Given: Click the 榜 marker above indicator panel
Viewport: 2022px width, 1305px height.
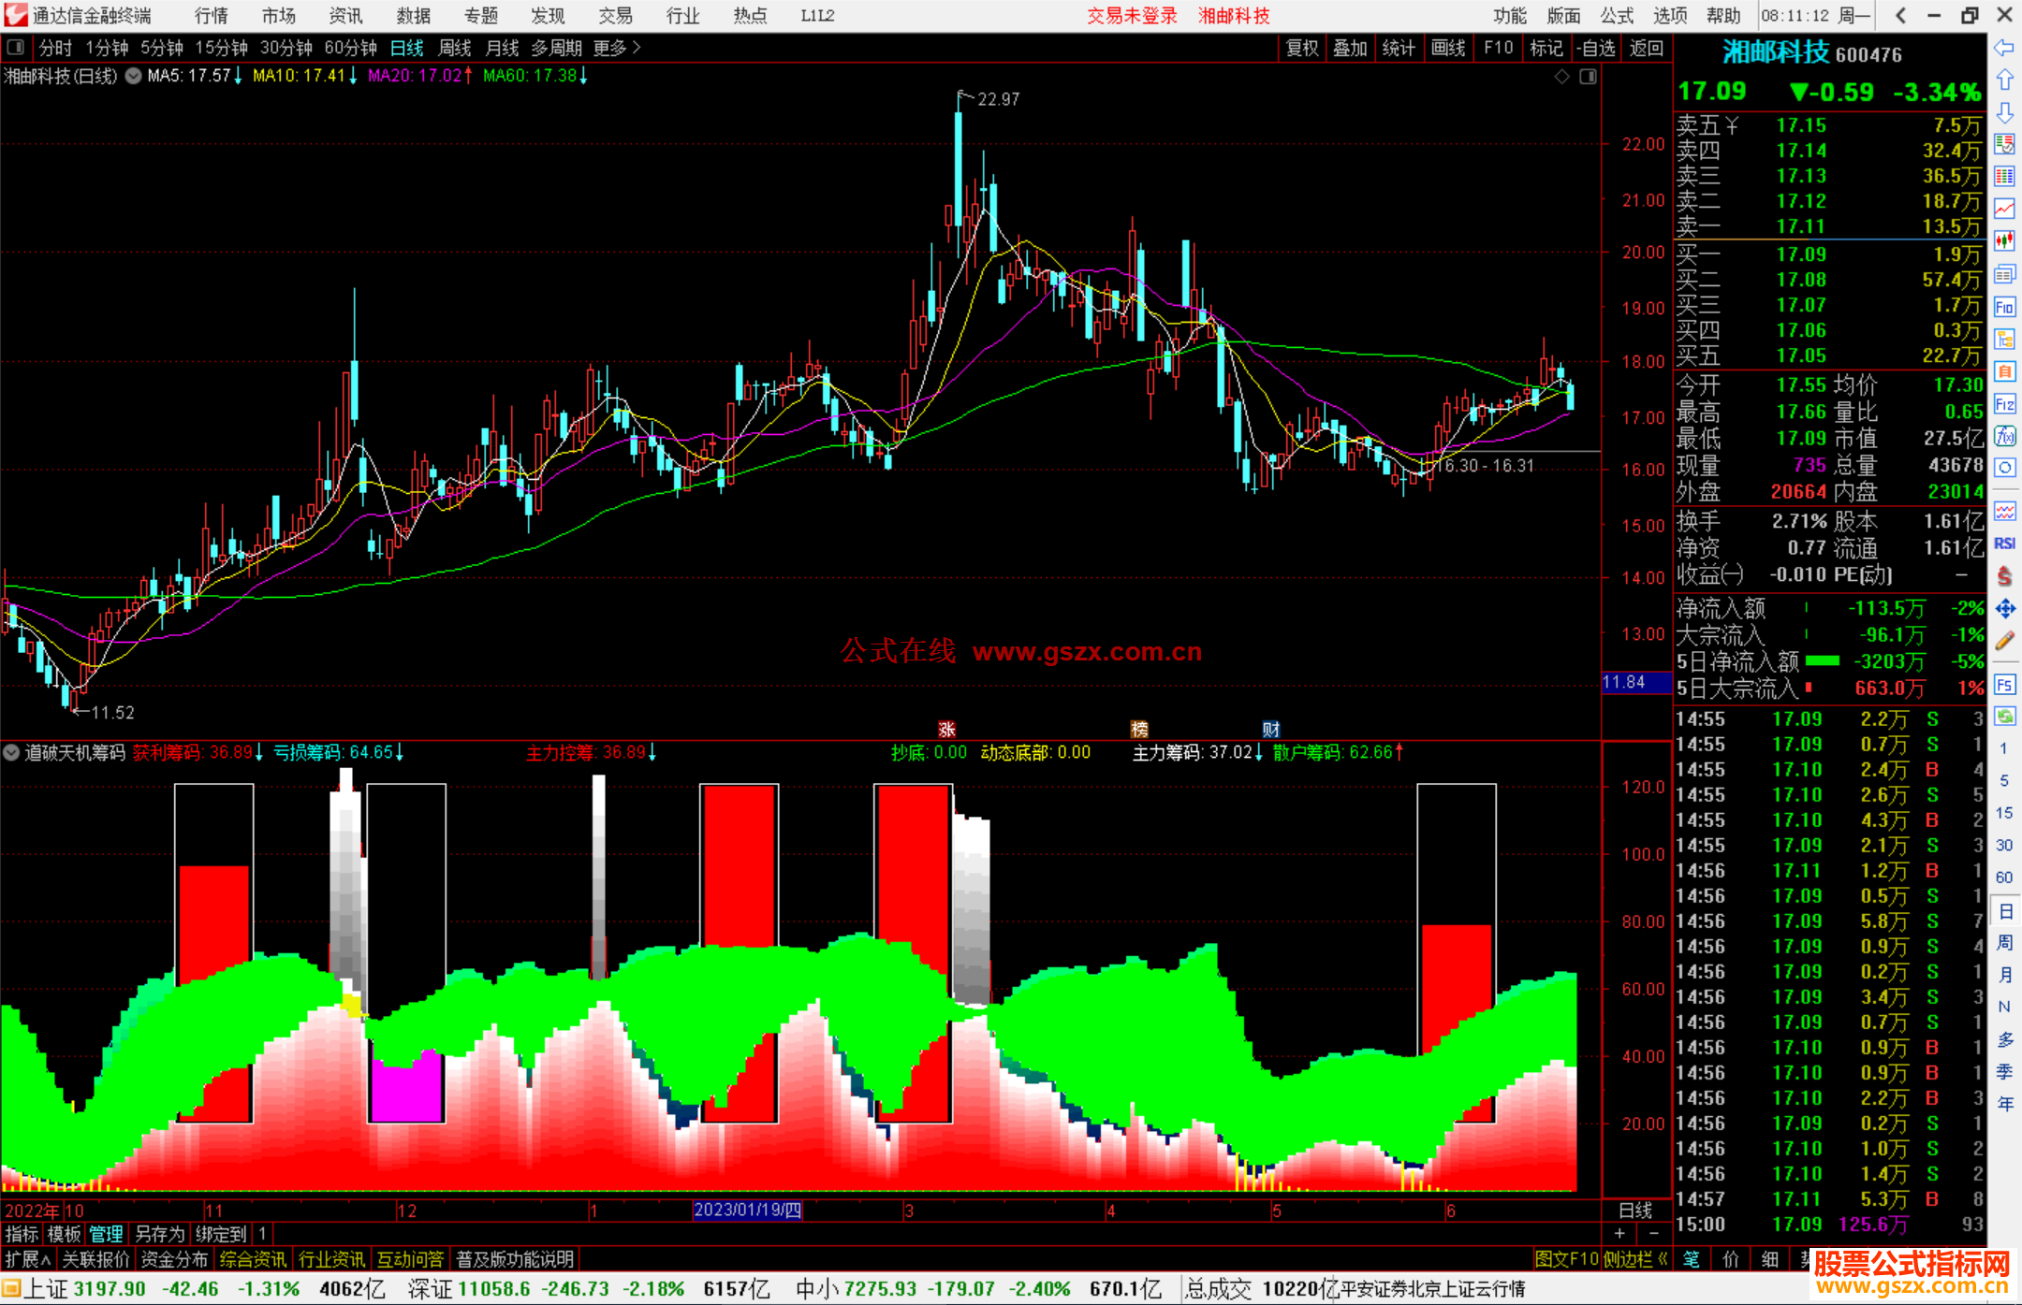Looking at the screenshot, I should point(1139,729).
